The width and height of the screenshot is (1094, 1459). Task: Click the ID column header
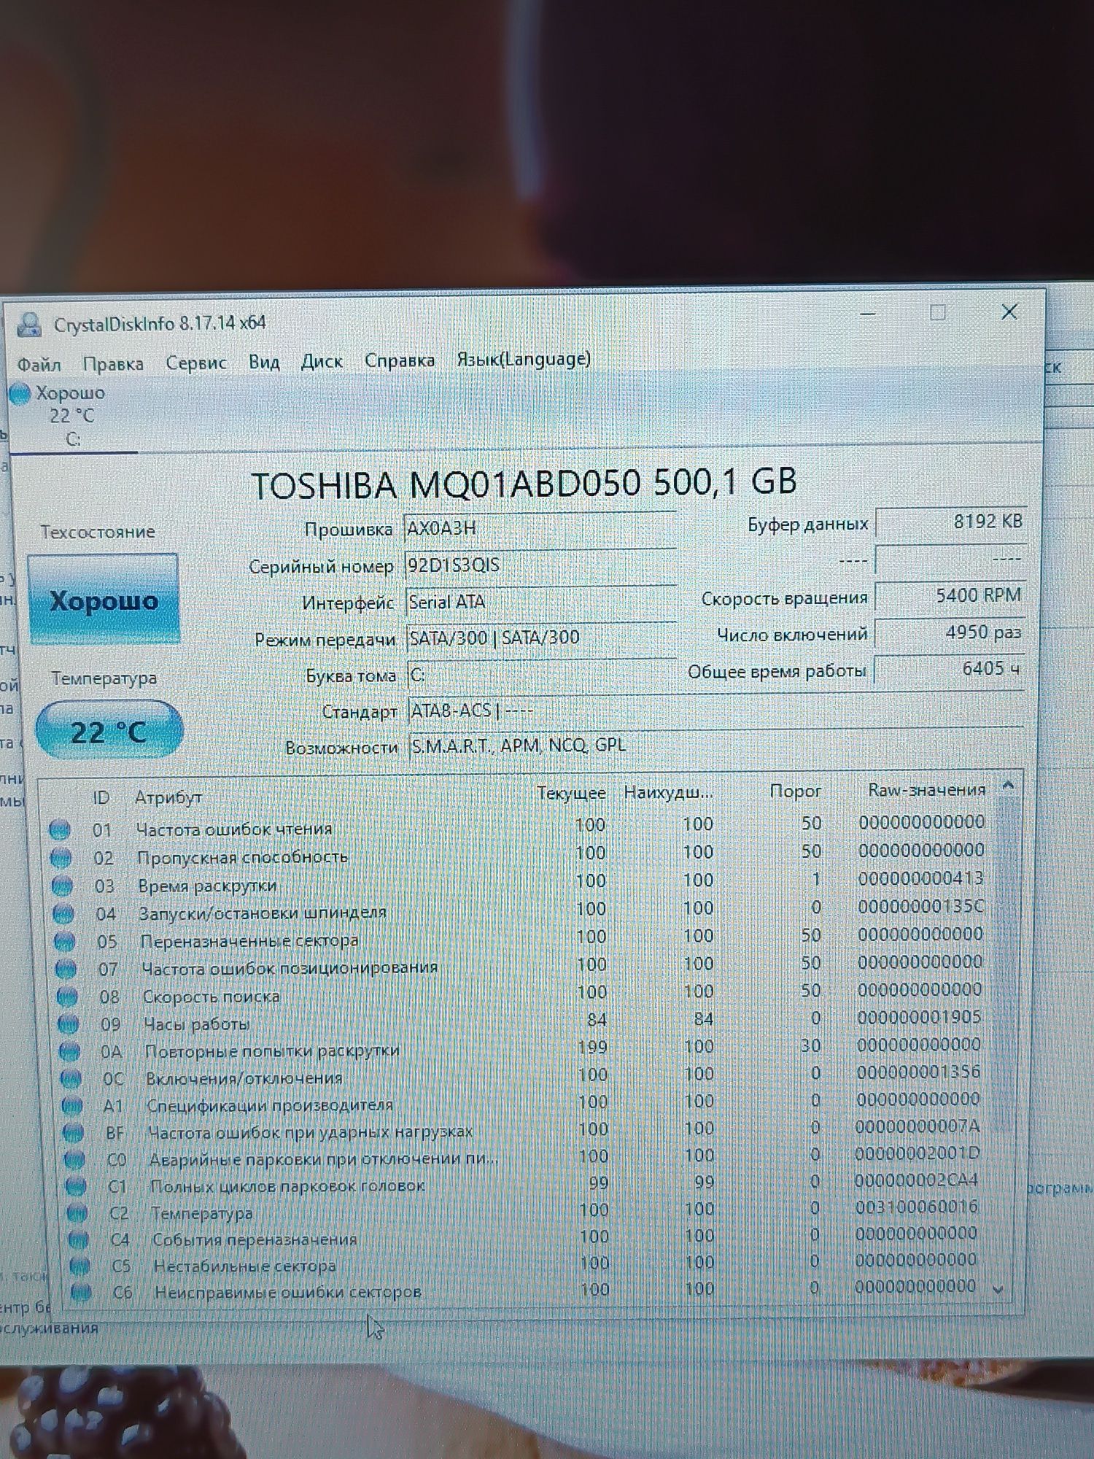(101, 797)
